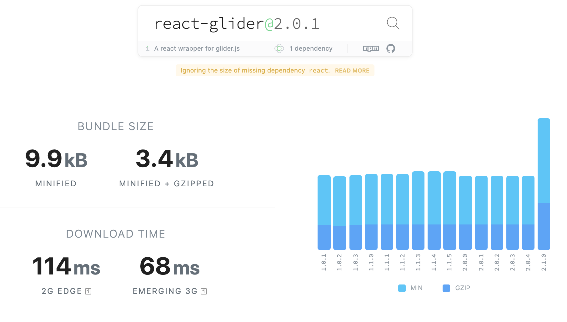Select the 2.0.2 version bar
Viewport: 567px width, 322px height.
(x=497, y=213)
